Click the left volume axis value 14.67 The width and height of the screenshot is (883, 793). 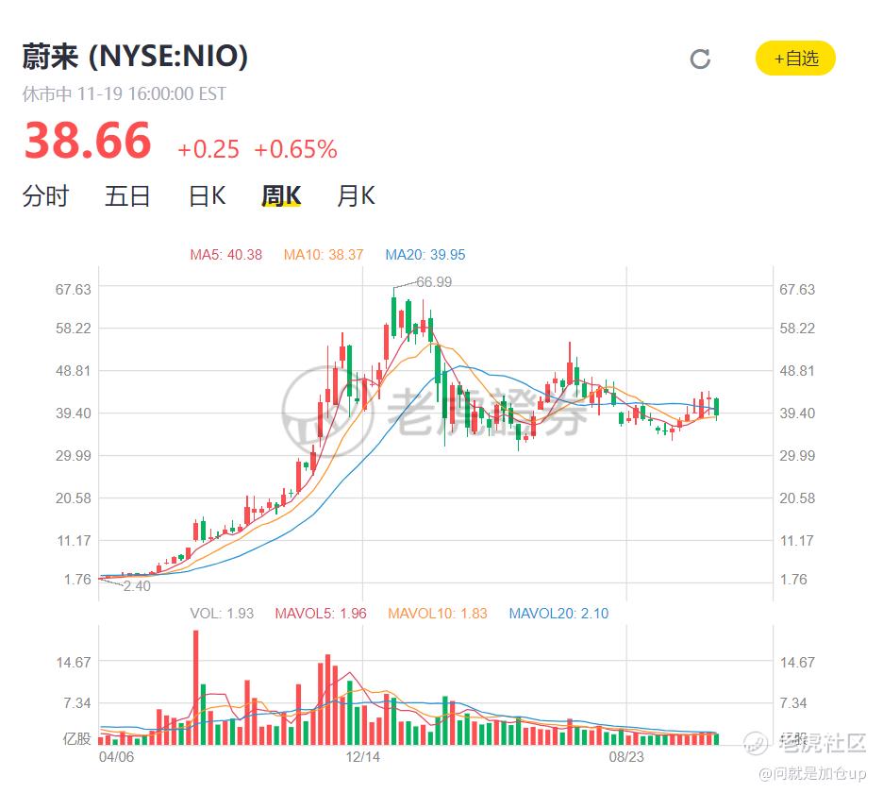coord(74,662)
